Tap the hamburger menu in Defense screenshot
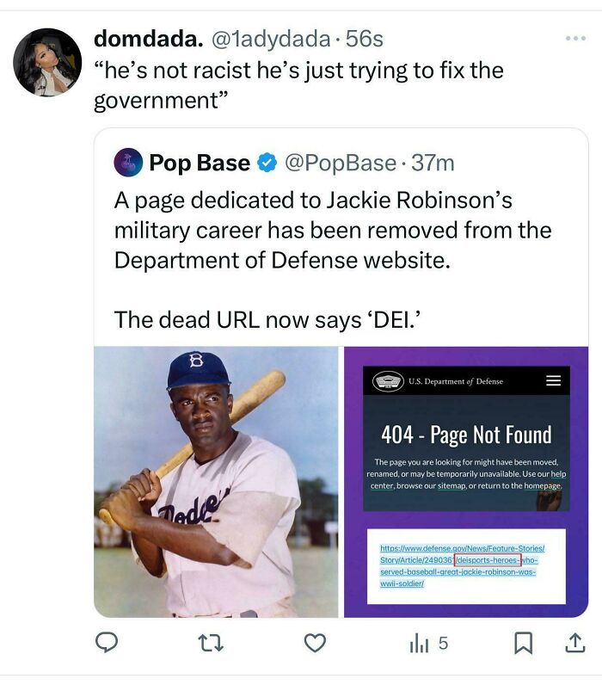The image size is (602, 685). (553, 380)
